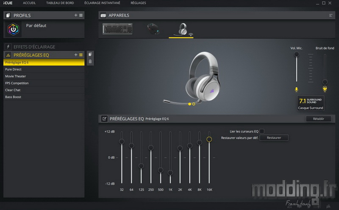The image size is (339, 210).
Task: Rename preset with the edit icon
Action: (104, 119)
